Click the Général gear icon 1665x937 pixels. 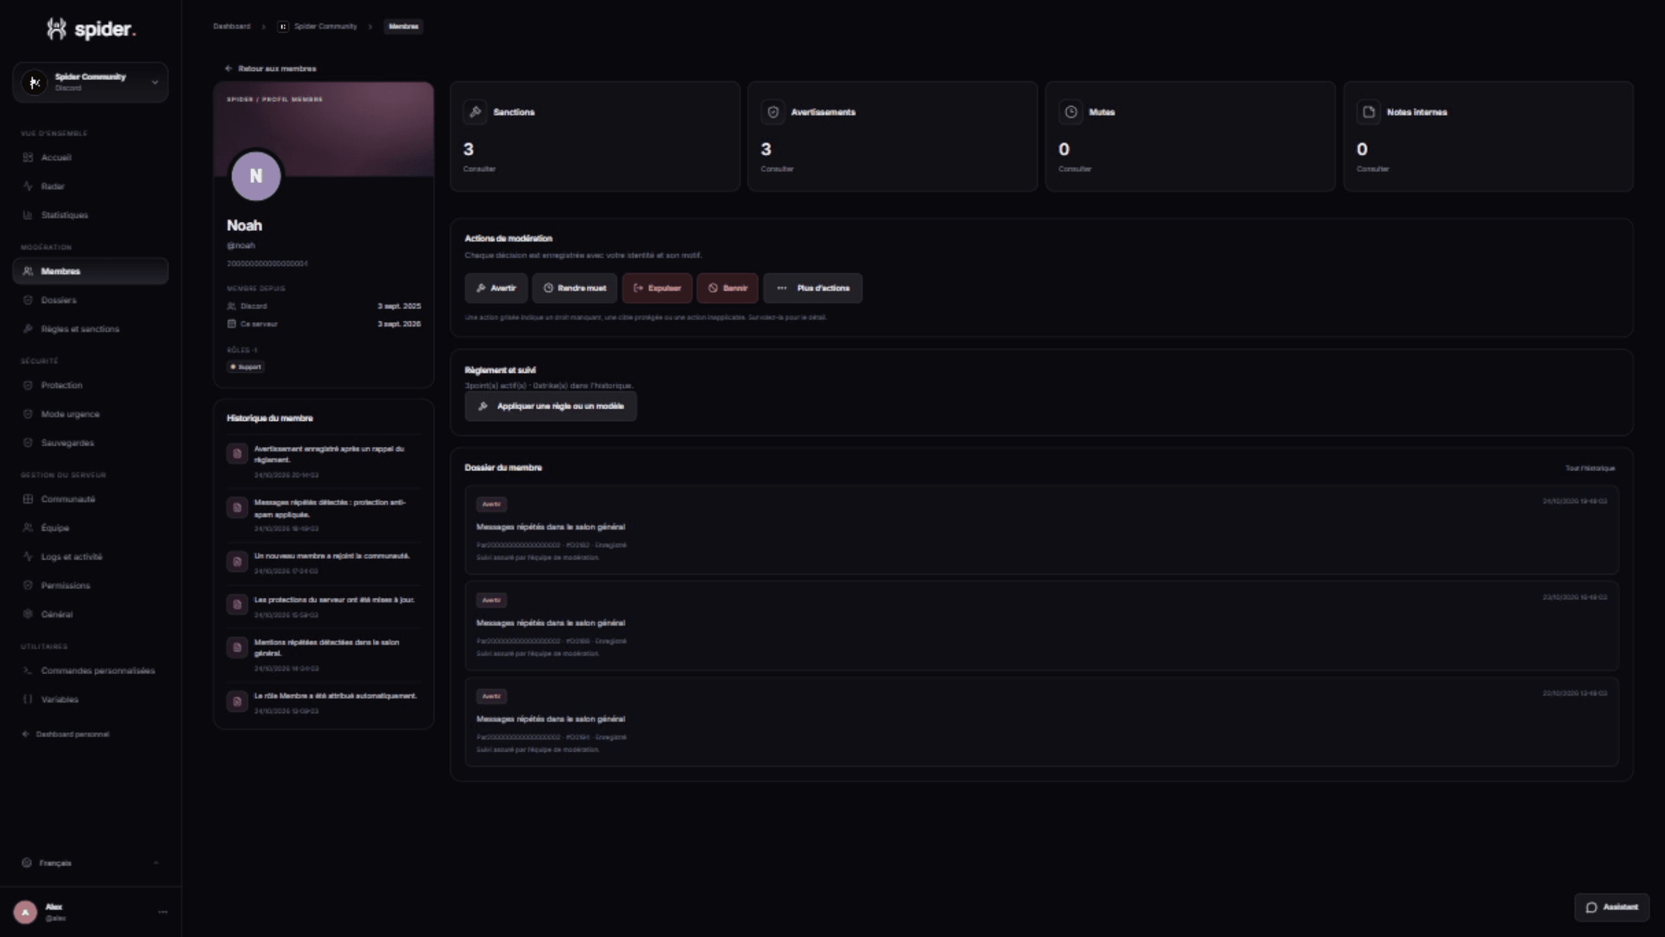(x=28, y=614)
